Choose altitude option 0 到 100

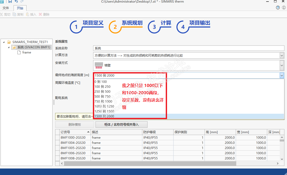[x=101, y=82]
